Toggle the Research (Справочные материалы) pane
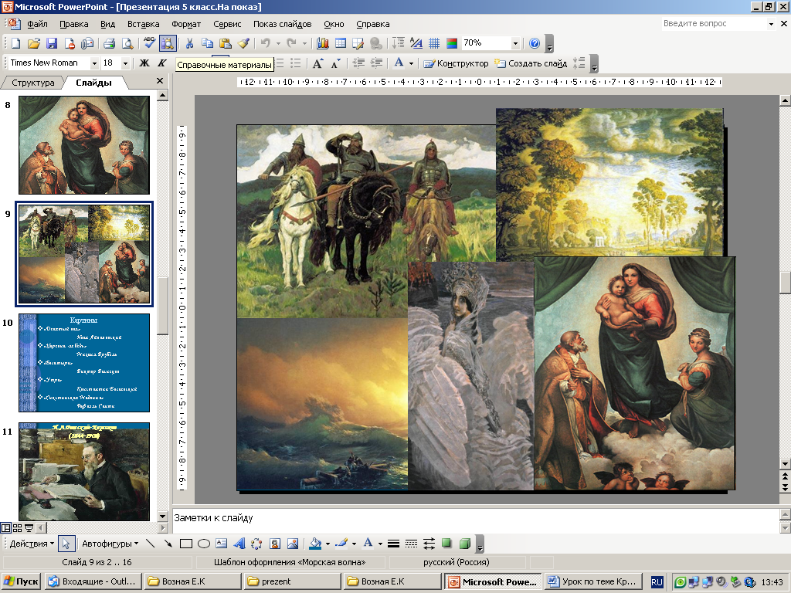 [x=167, y=43]
